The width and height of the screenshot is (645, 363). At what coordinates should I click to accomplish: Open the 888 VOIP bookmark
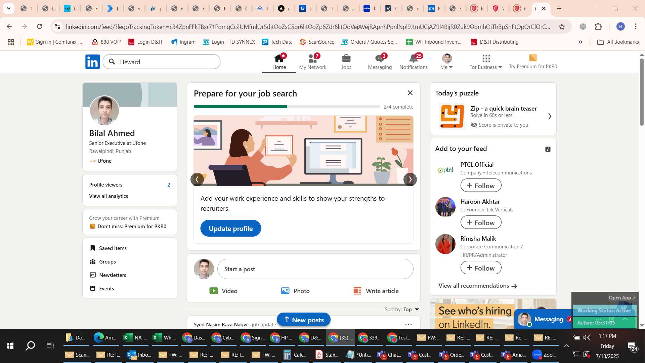(x=106, y=42)
